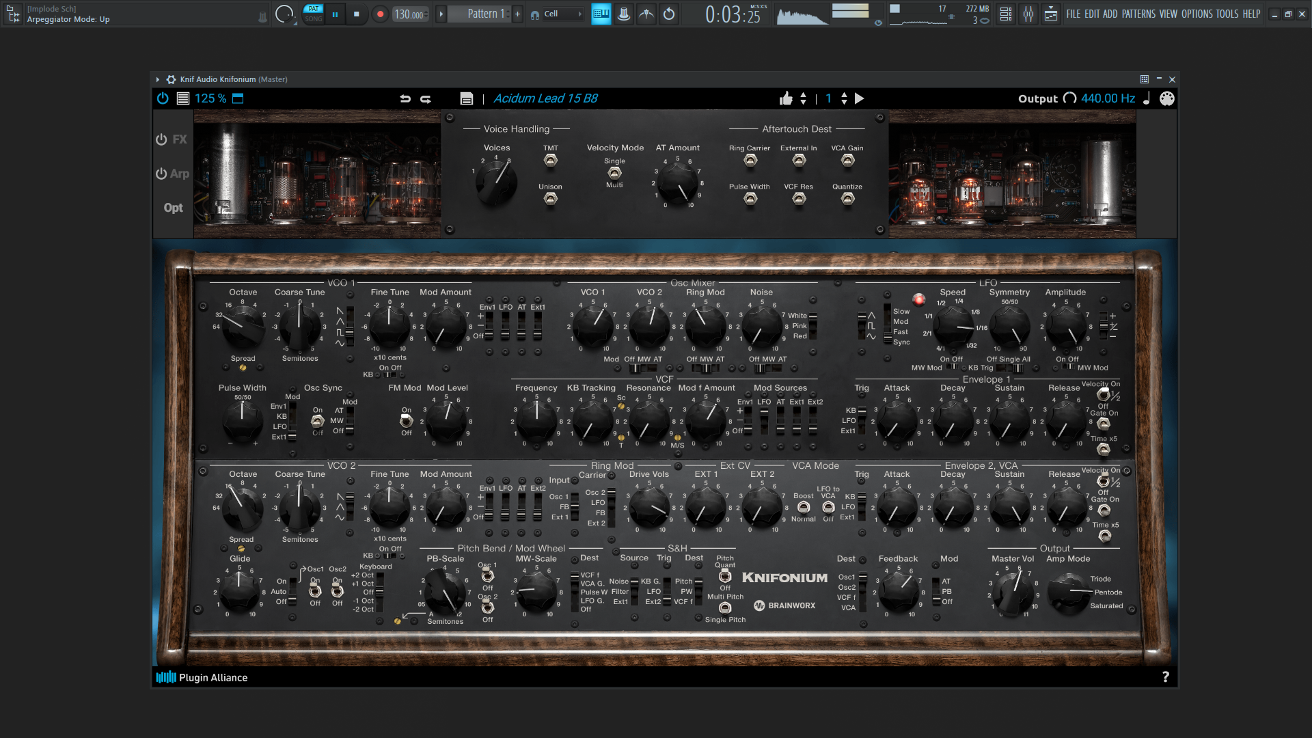The image size is (1312, 738).
Task: Click the note icon beside tuning
Action: click(1147, 98)
